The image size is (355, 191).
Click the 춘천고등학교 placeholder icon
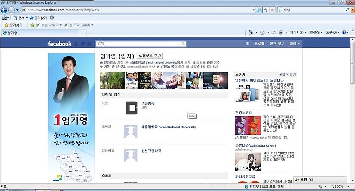[x=131, y=155]
